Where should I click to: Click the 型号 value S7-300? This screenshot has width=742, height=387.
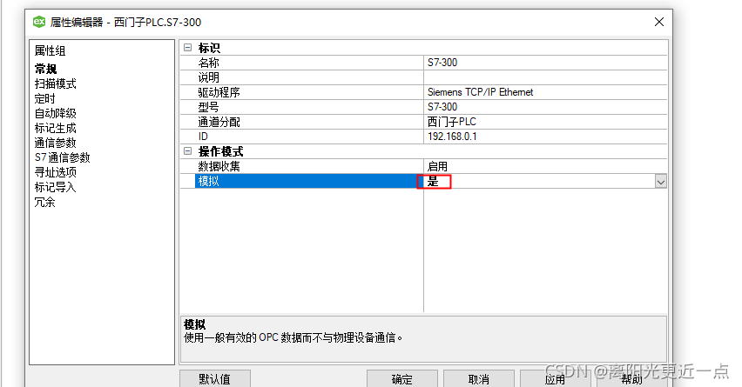pyautogui.click(x=545, y=107)
